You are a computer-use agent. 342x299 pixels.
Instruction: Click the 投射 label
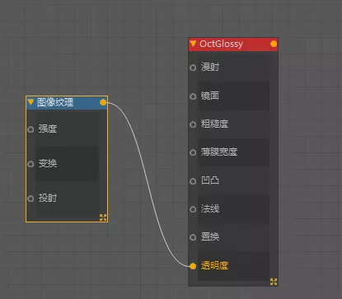coord(48,198)
